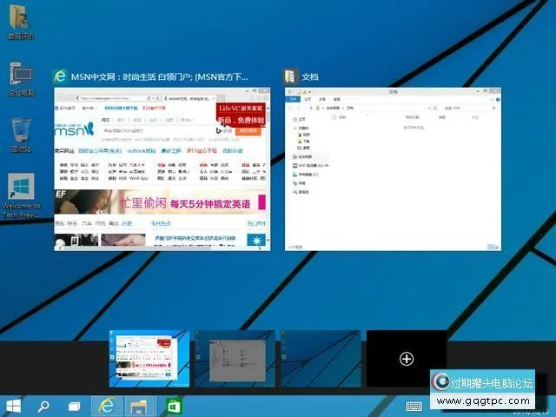Toggle the Task View taskbar button
556x417 pixels.
(75, 406)
